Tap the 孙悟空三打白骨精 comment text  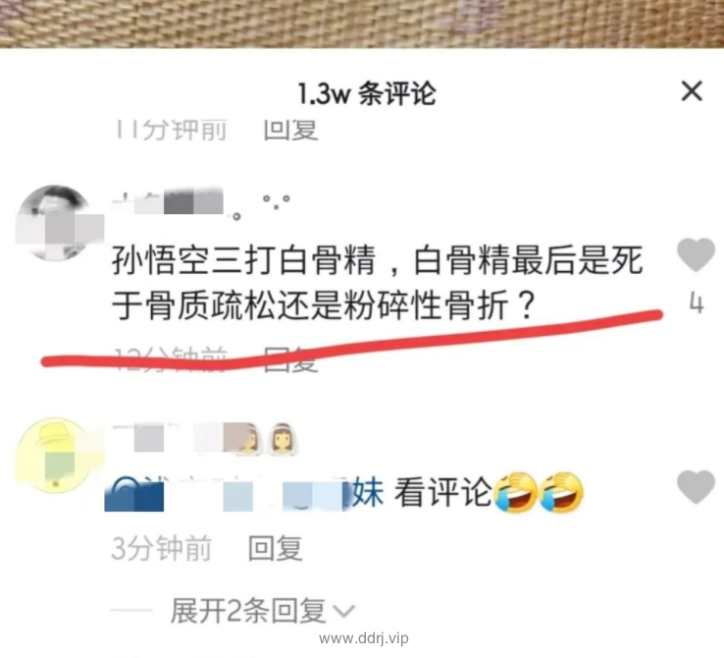click(377, 283)
